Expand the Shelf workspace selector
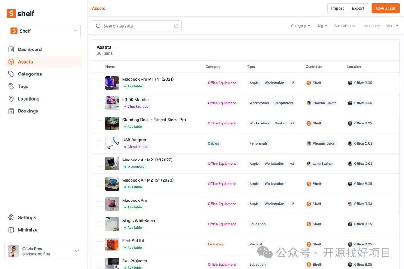This screenshot has height=269, width=404. tap(43, 31)
